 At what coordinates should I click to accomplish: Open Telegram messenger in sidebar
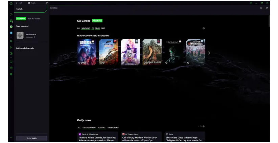11,33
